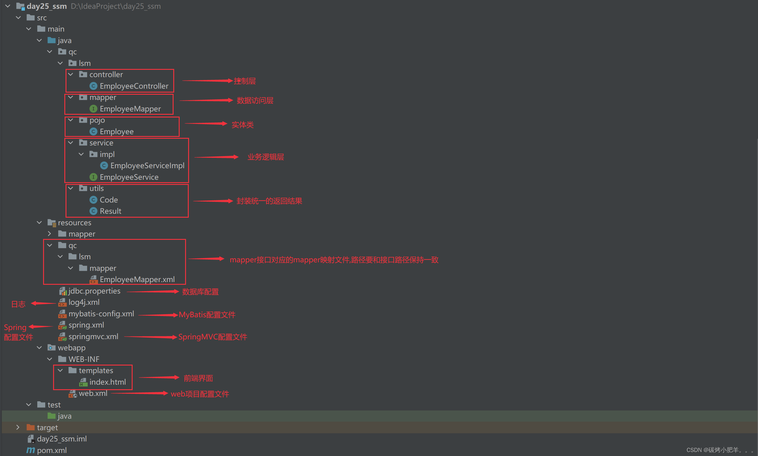The height and width of the screenshot is (456, 758).
Task: Click the jdbc.properties file icon
Action: pyautogui.click(x=62, y=291)
